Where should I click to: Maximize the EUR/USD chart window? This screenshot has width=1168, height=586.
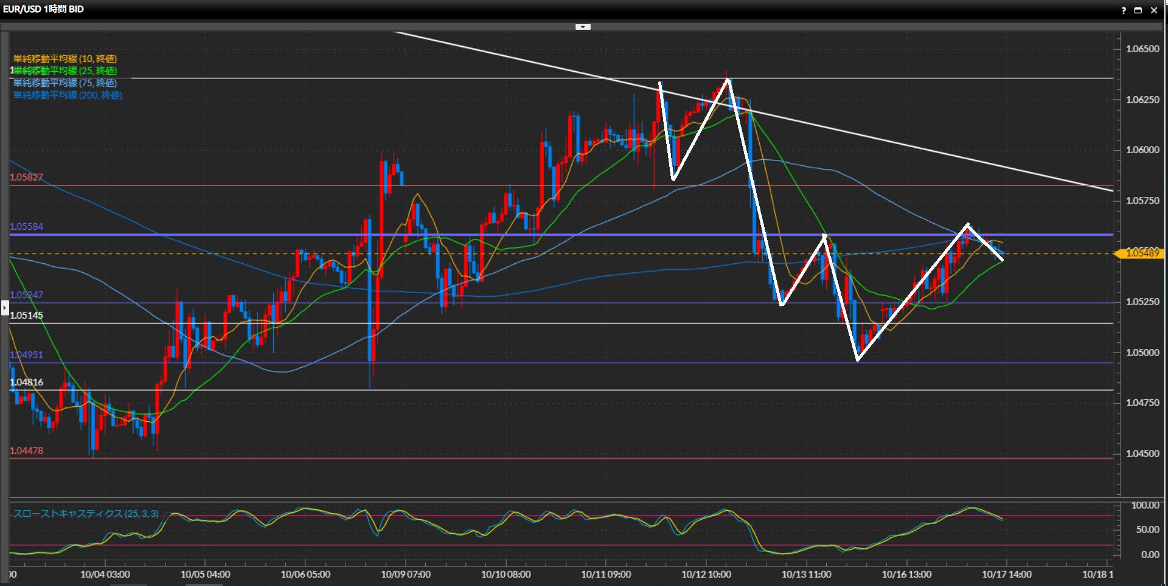tap(1138, 10)
